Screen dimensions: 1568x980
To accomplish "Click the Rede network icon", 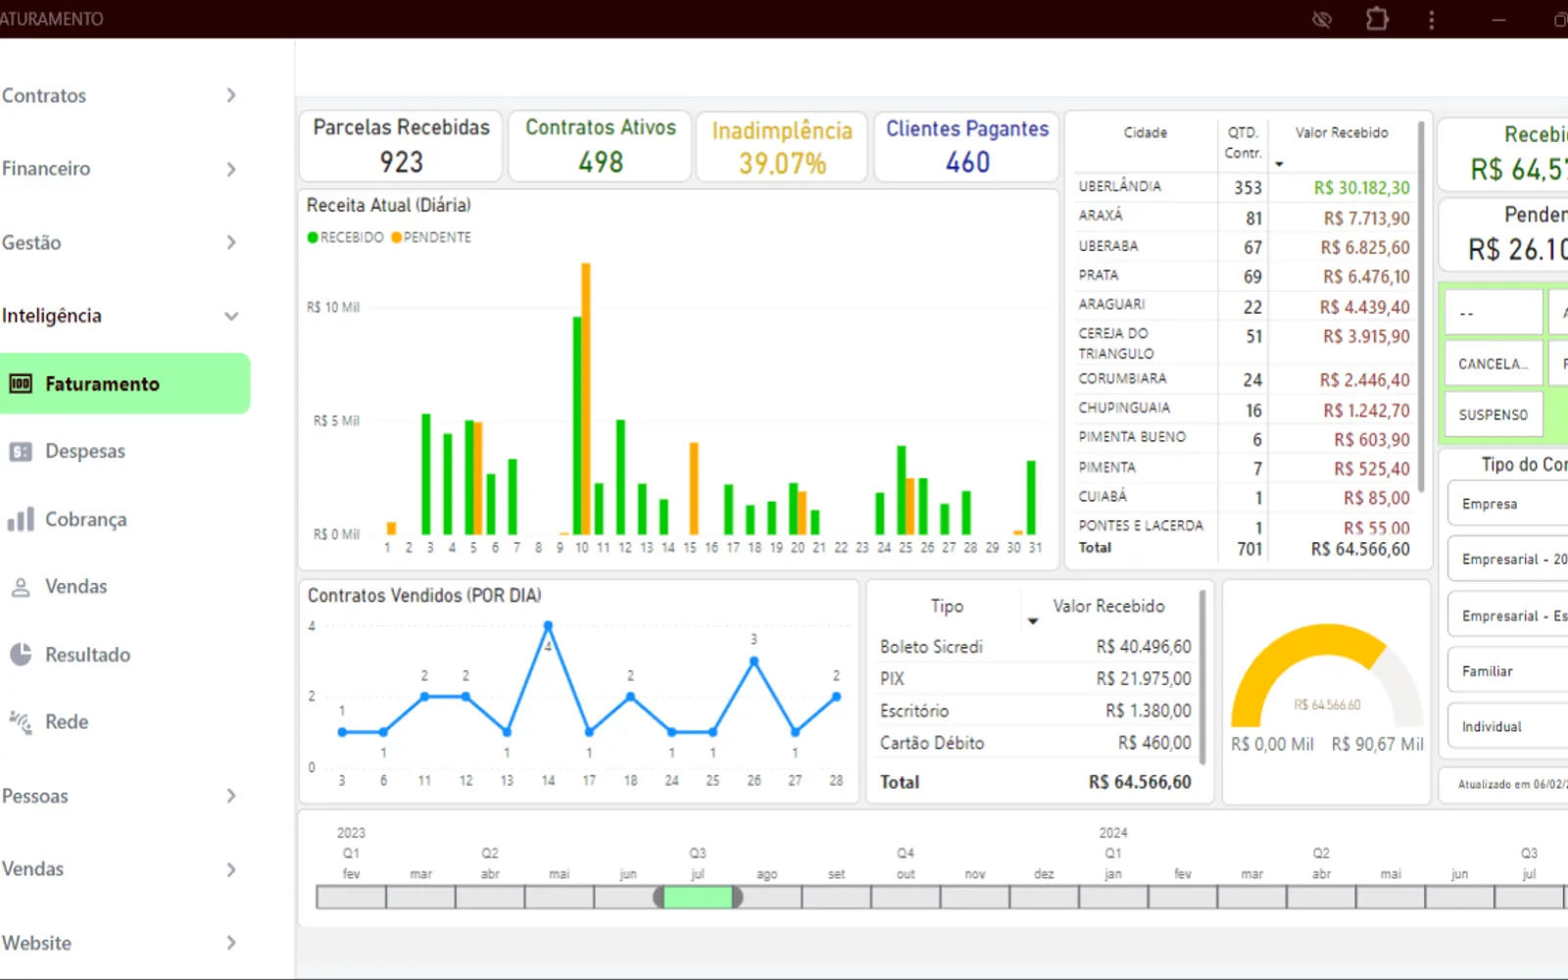I will [21, 721].
